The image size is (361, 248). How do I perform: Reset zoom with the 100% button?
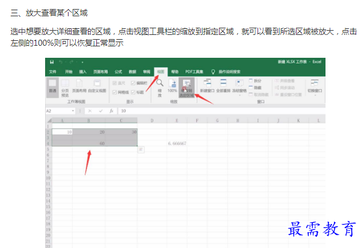pos(172,86)
